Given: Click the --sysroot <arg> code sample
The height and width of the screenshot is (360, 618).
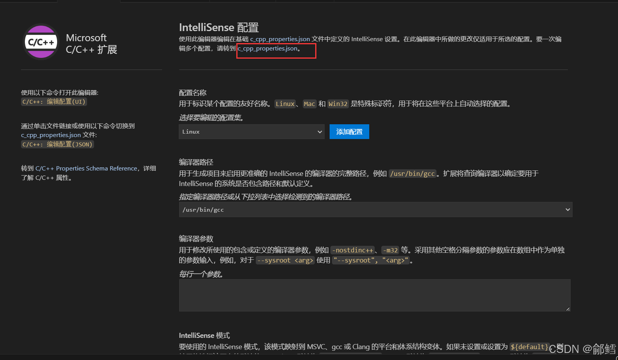Looking at the screenshot, I should pyautogui.click(x=285, y=260).
